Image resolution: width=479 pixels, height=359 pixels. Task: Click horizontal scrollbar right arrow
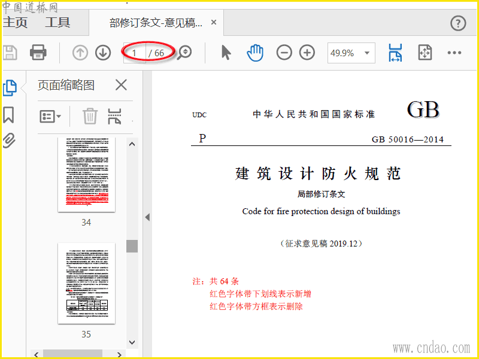click(119, 354)
